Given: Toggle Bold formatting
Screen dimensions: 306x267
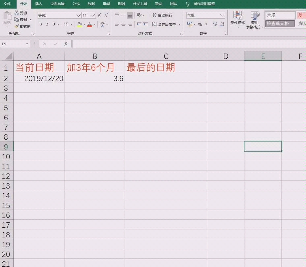Looking at the screenshot, I should [41, 24].
